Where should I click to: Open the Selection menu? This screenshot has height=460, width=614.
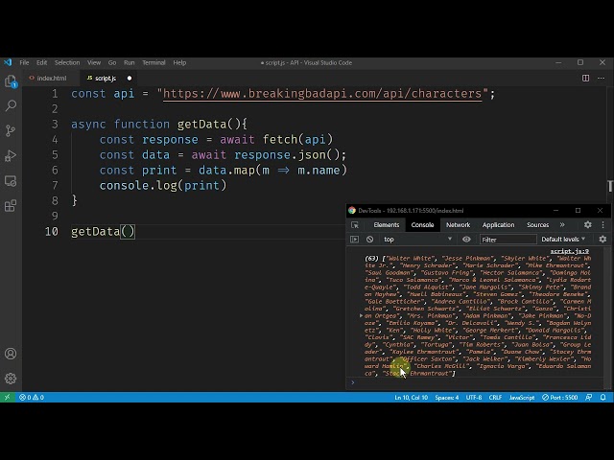point(67,62)
